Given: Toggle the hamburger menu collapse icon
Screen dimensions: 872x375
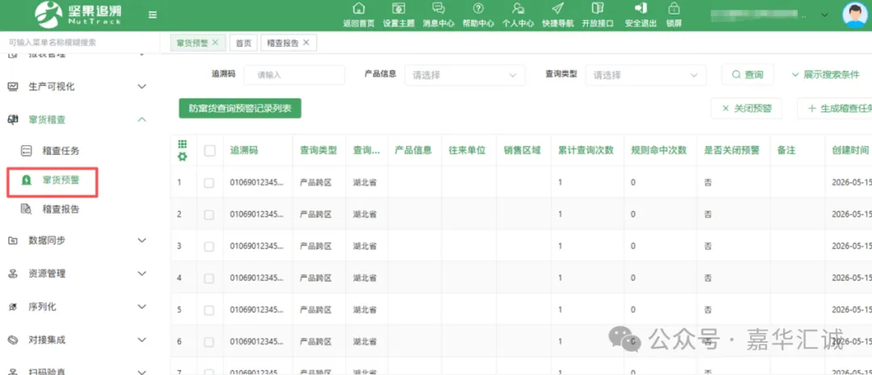Looking at the screenshot, I should [153, 15].
